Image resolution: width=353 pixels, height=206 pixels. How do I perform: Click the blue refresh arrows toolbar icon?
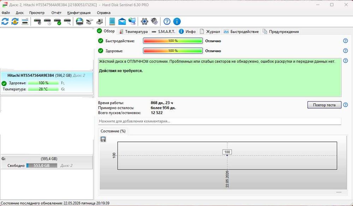pos(5,21)
